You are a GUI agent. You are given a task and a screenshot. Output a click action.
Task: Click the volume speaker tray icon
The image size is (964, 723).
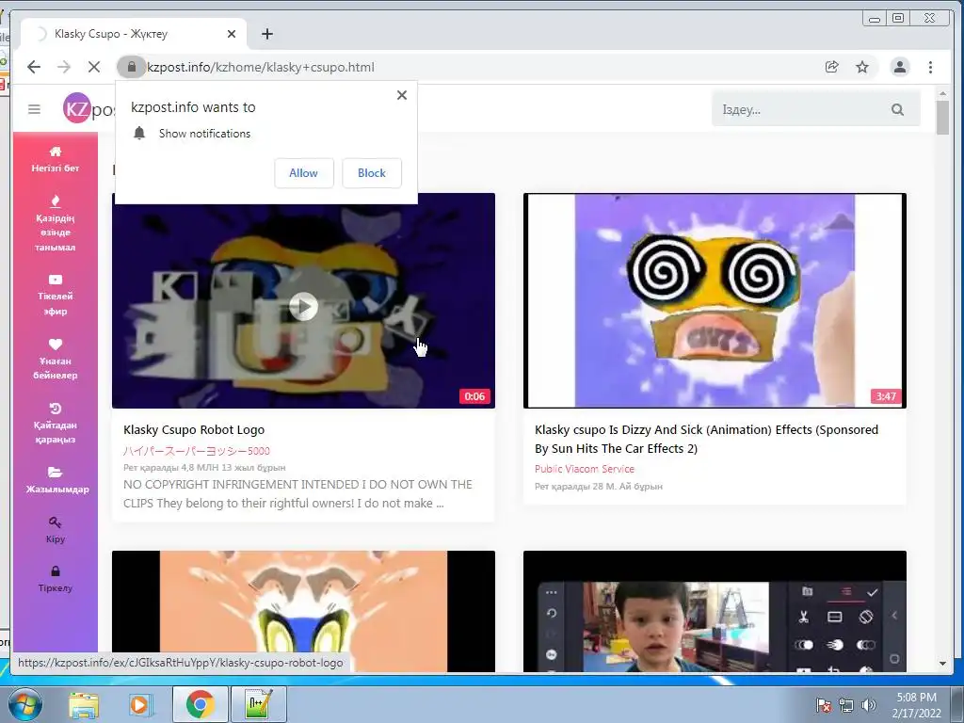click(868, 705)
